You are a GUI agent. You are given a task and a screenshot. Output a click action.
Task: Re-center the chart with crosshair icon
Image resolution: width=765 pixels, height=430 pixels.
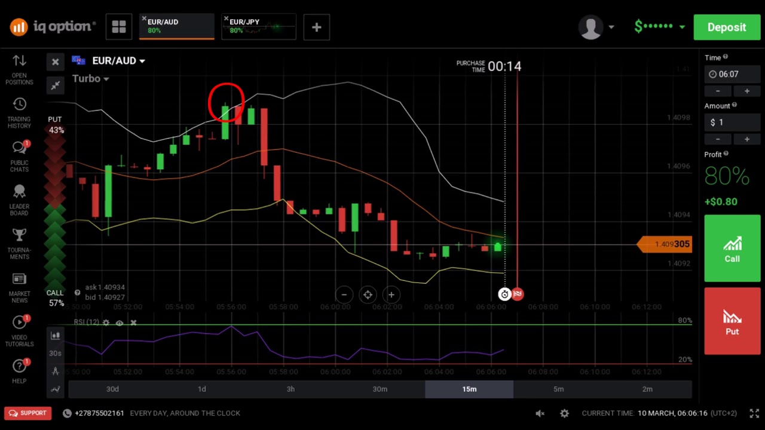368,294
